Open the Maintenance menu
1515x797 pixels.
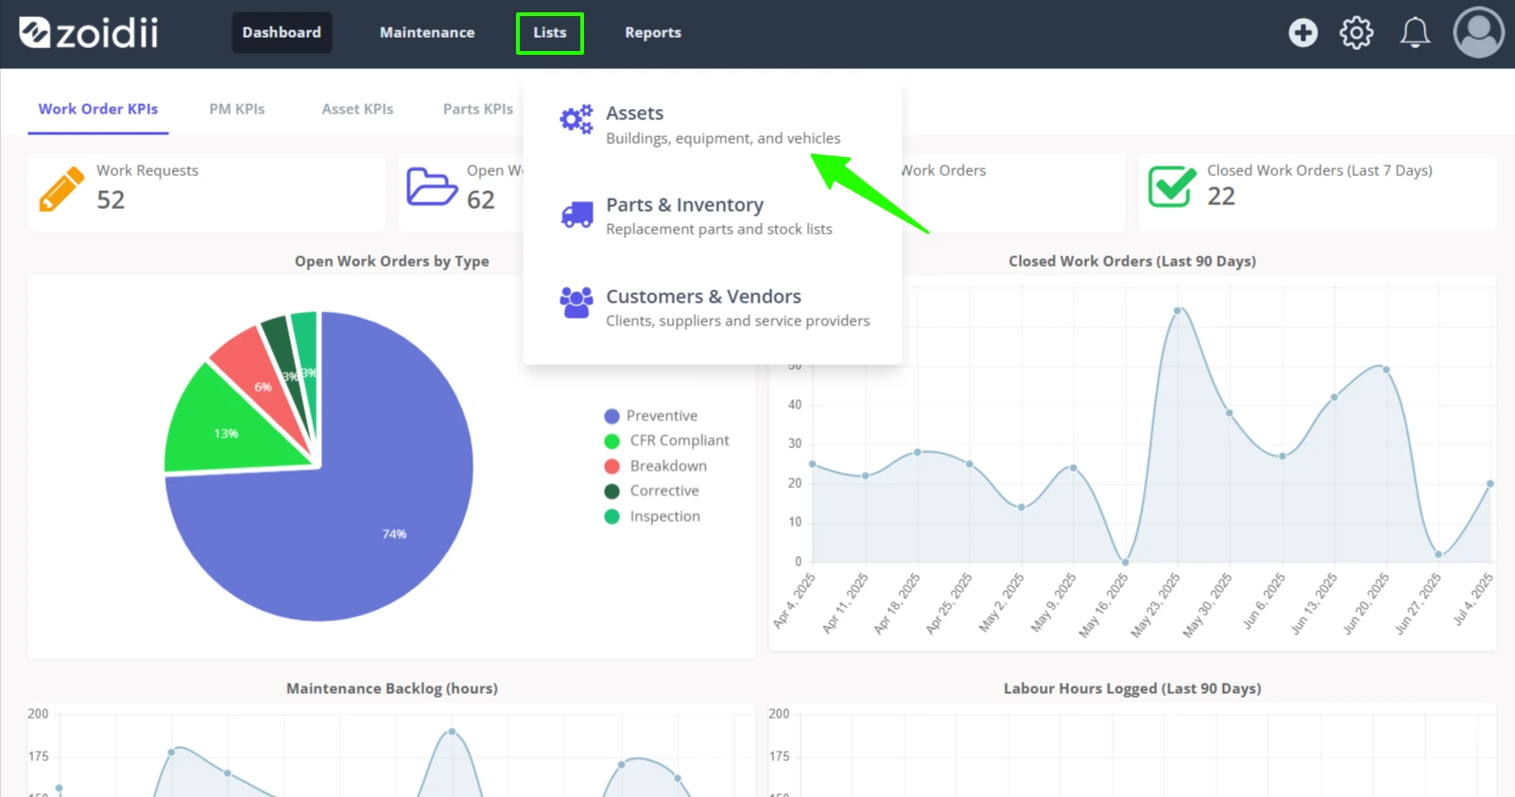[427, 32]
